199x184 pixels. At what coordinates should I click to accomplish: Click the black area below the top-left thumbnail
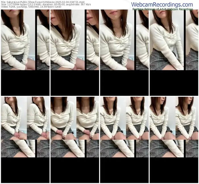(x=25, y=83)
